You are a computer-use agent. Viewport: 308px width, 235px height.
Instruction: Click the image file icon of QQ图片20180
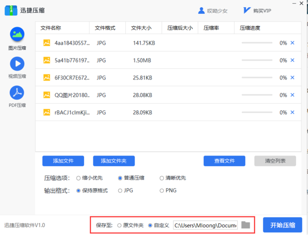pyautogui.click(x=47, y=95)
